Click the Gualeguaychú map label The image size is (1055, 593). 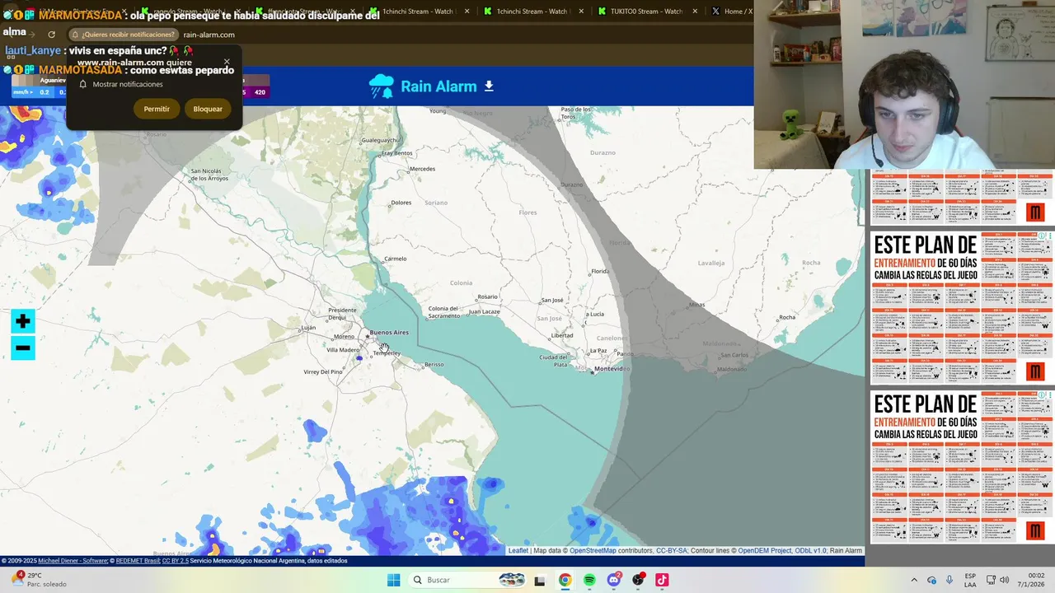(380, 140)
